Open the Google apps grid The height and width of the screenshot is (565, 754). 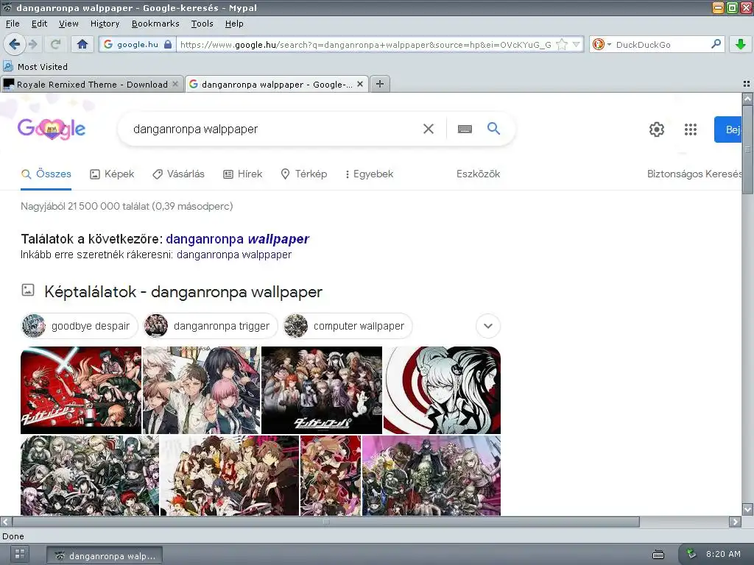[691, 129]
